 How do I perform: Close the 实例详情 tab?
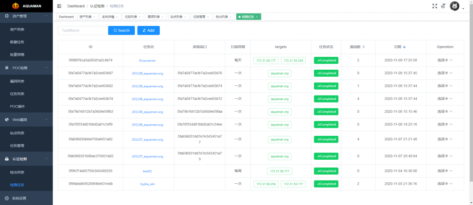117,17
